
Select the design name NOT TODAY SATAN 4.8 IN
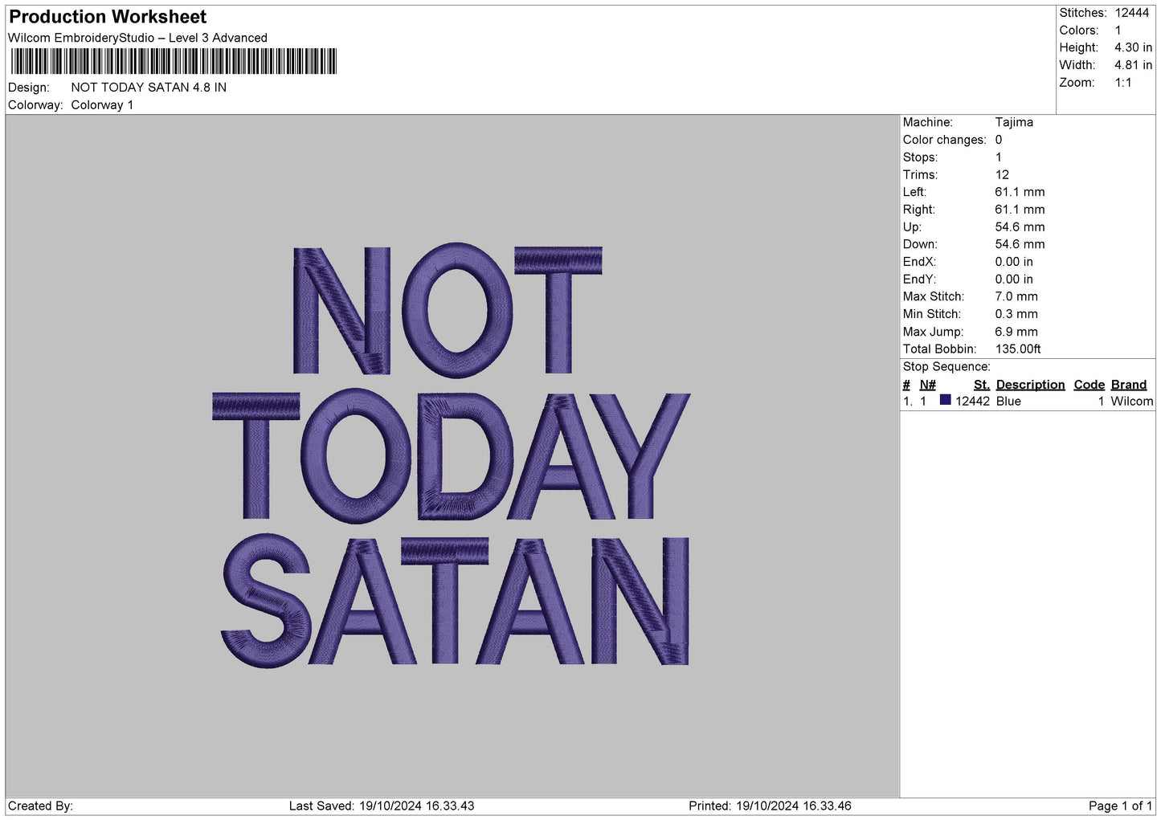pos(149,88)
